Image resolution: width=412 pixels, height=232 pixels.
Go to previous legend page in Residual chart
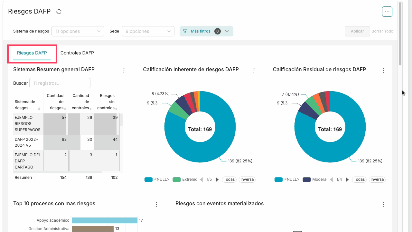point(332,179)
